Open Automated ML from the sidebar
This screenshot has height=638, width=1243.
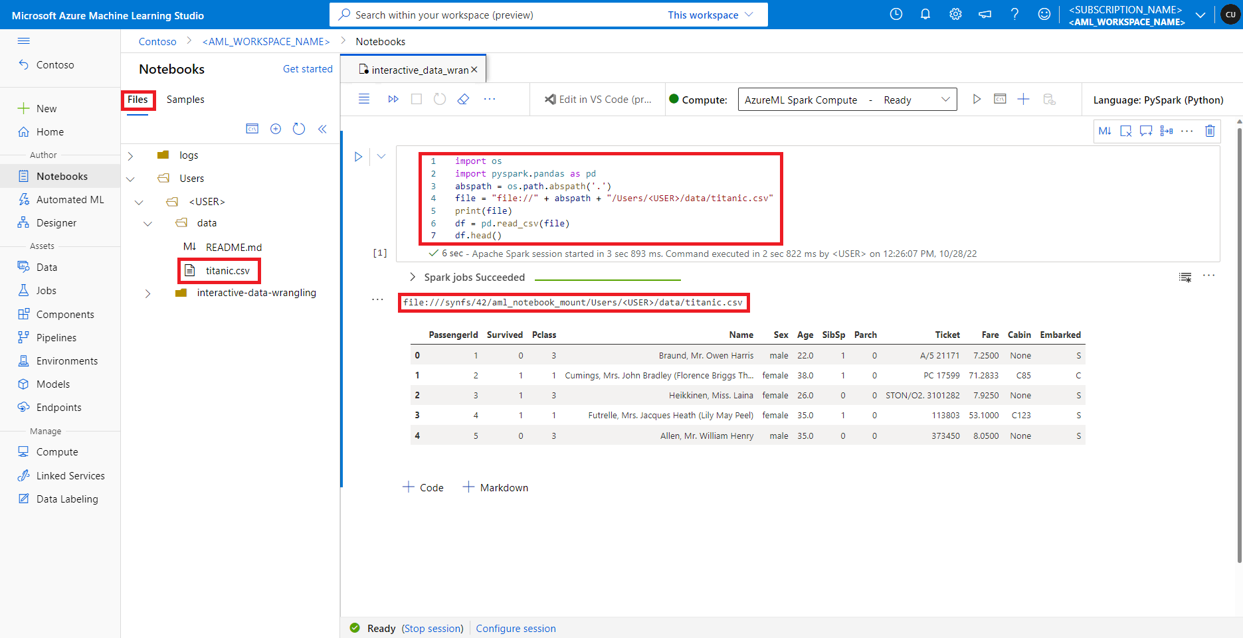pos(70,199)
